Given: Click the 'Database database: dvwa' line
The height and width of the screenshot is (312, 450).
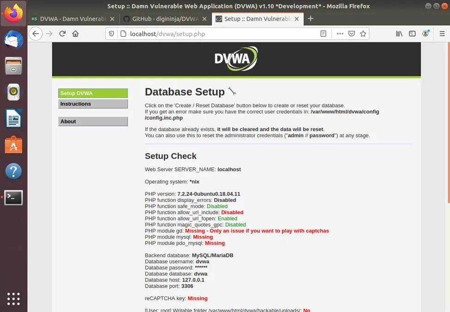Looking at the screenshot, I should [x=176, y=274].
